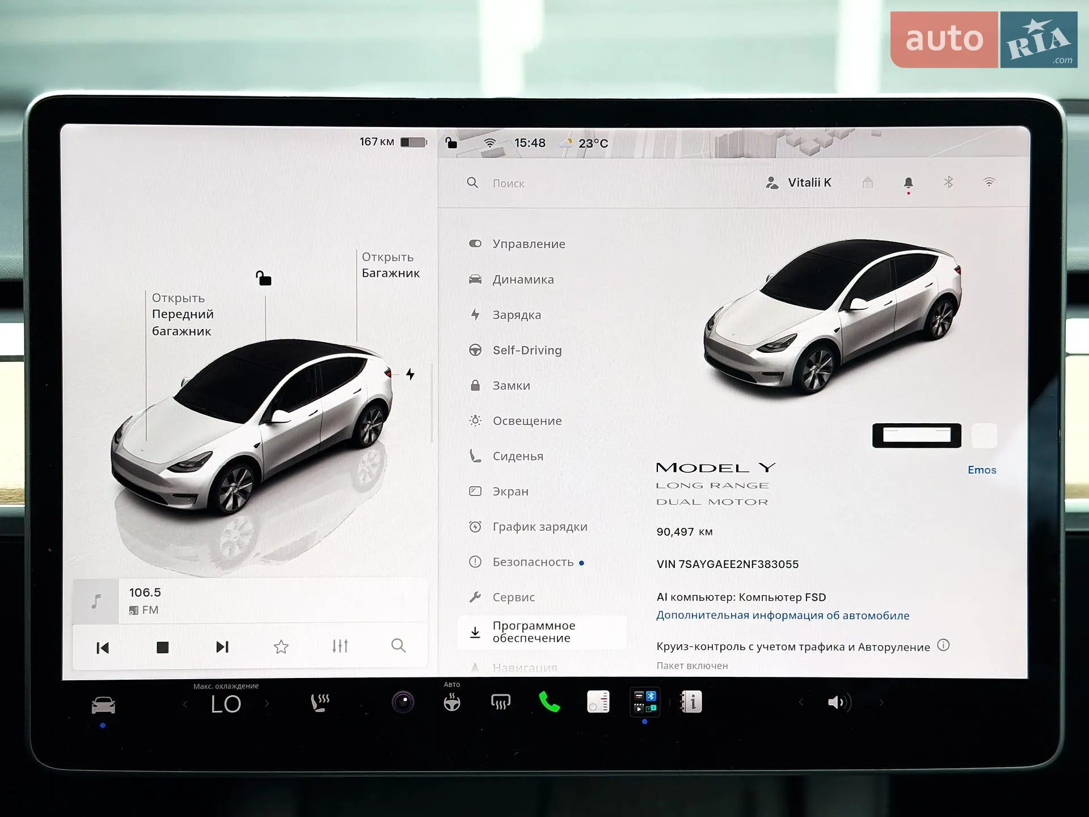The width and height of the screenshot is (1089, 817).
Task: Open the dashcam camera app
Action: [403, 702]
